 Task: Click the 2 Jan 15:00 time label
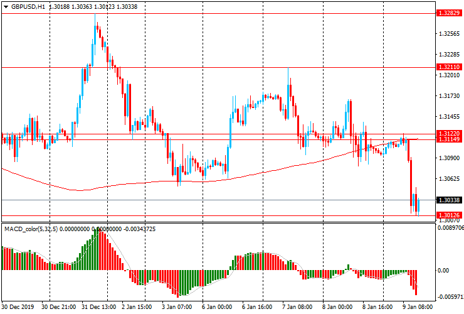[x=137, y=307]
